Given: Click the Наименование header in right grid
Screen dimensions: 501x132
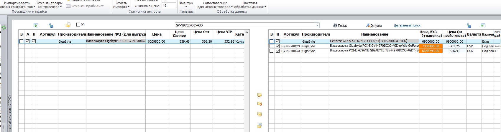Looking at the screenshot, I should click(374, 34).
